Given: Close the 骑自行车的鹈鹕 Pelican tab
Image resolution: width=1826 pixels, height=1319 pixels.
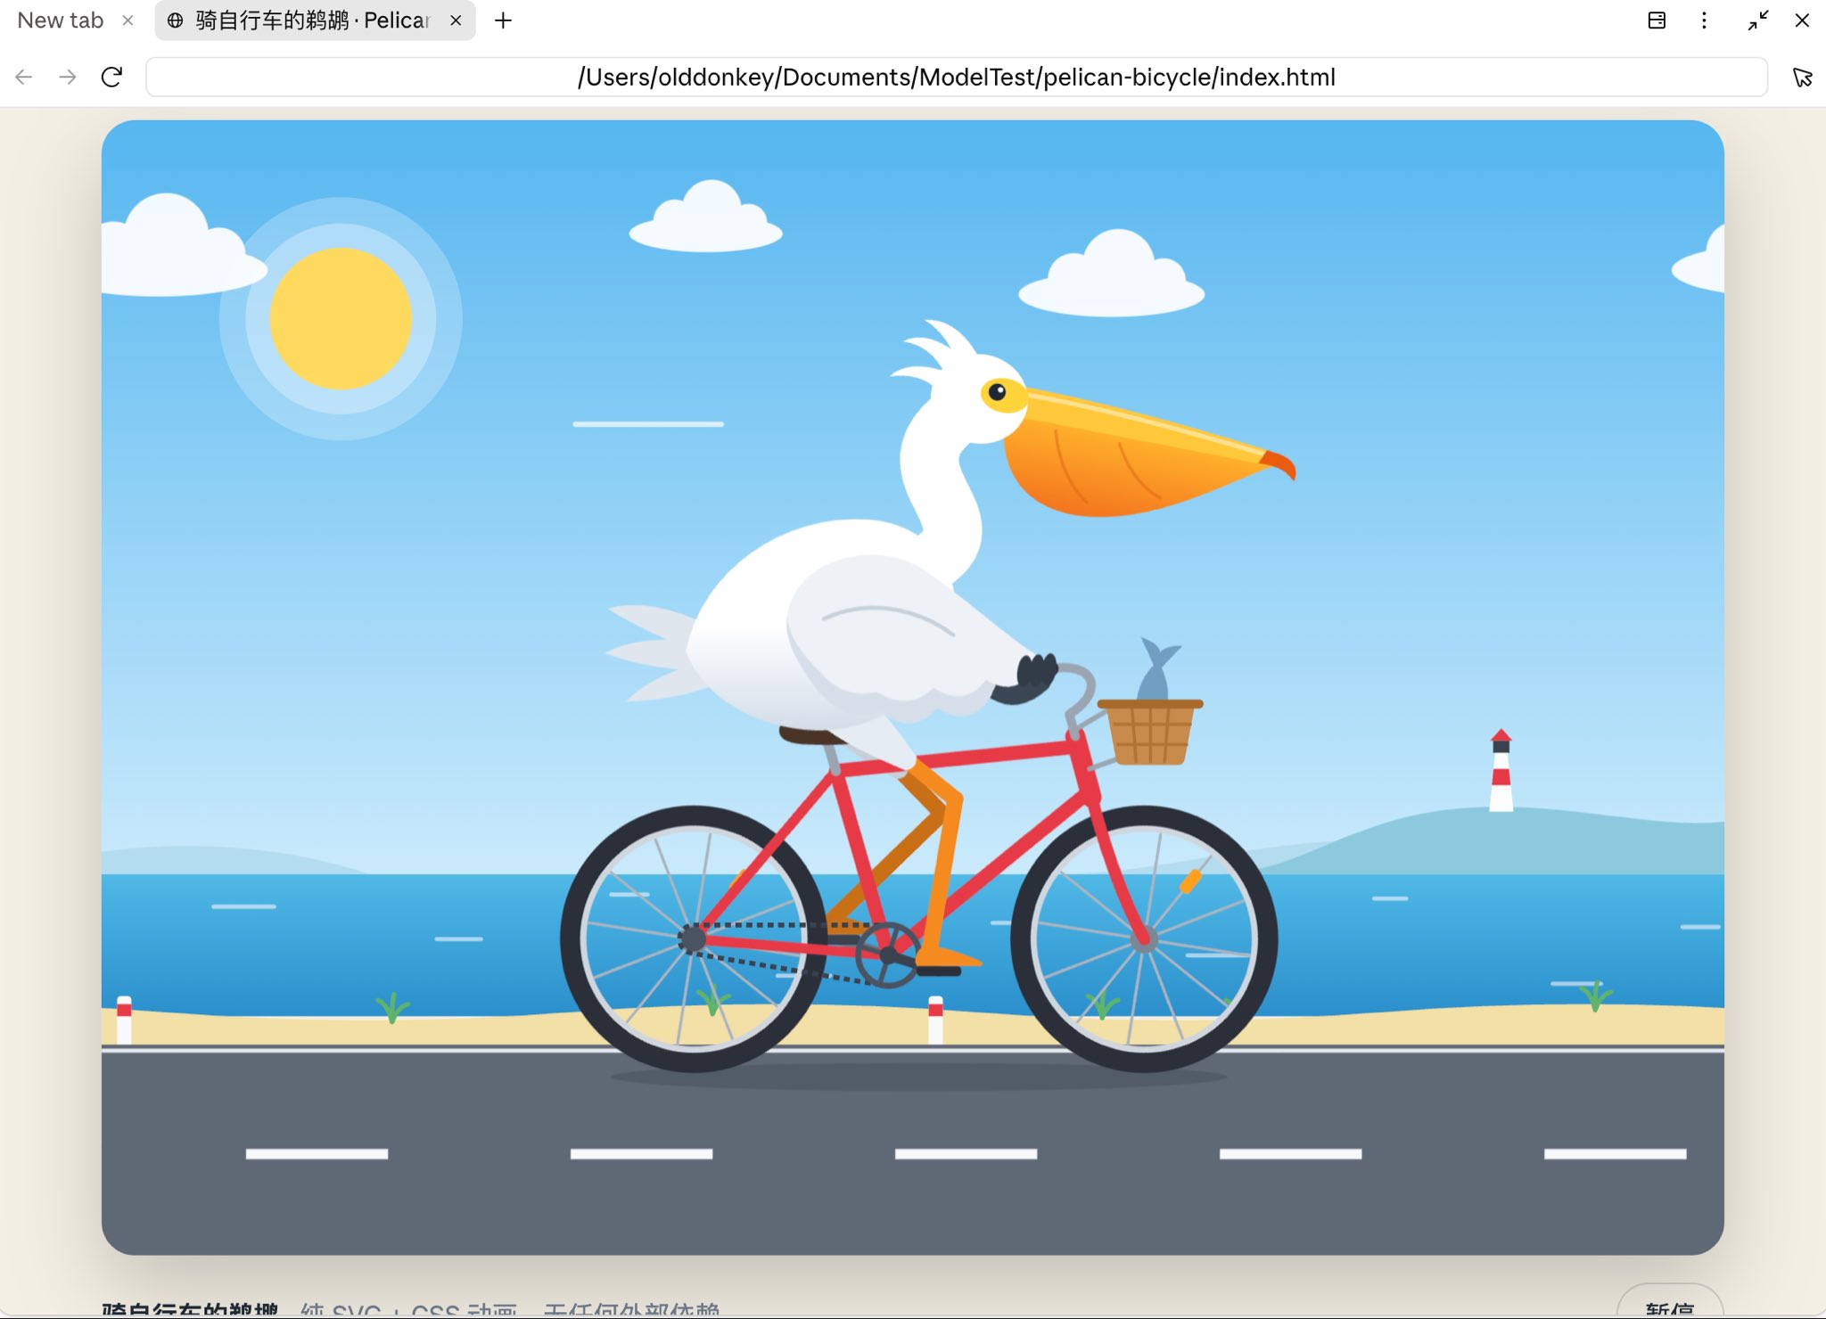Looking at the screenshot, I should (x=456, y=20).
